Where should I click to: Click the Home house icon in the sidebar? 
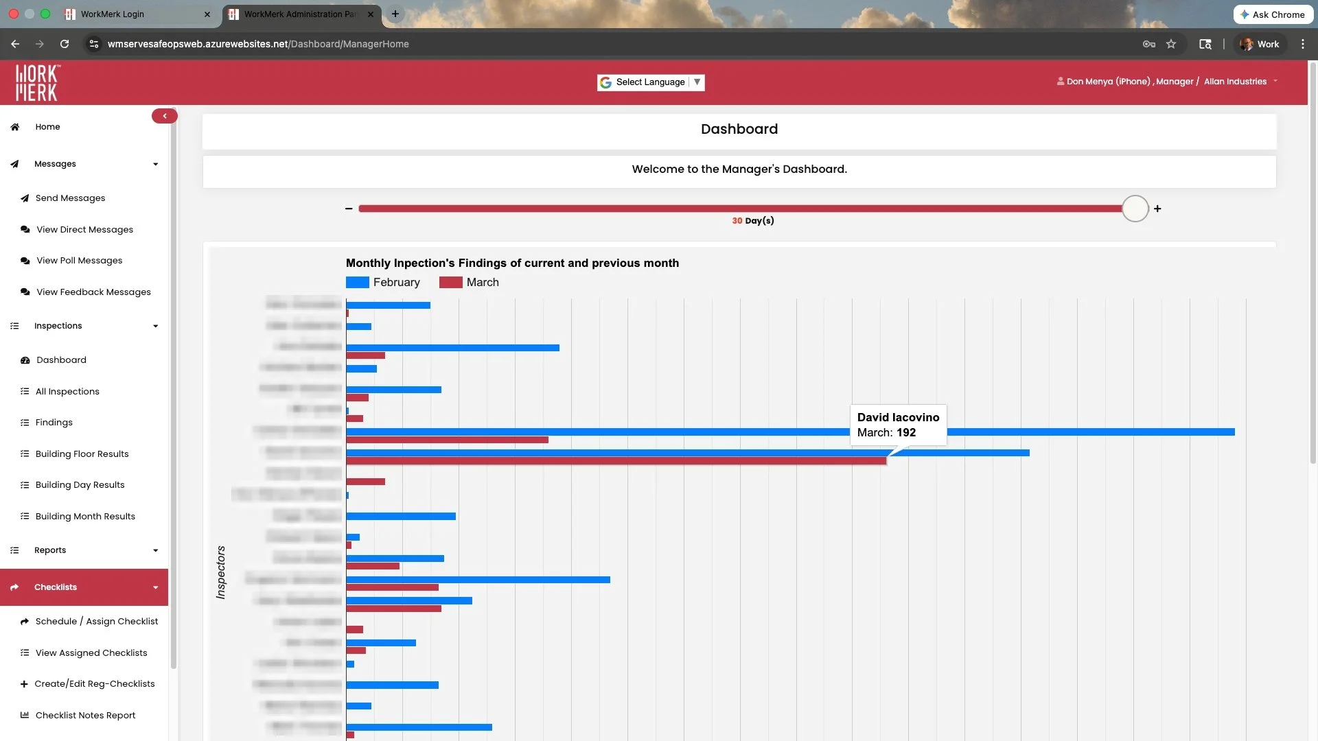pos(15,127)
